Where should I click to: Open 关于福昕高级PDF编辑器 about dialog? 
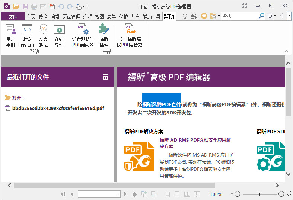(x=130, y=35)
